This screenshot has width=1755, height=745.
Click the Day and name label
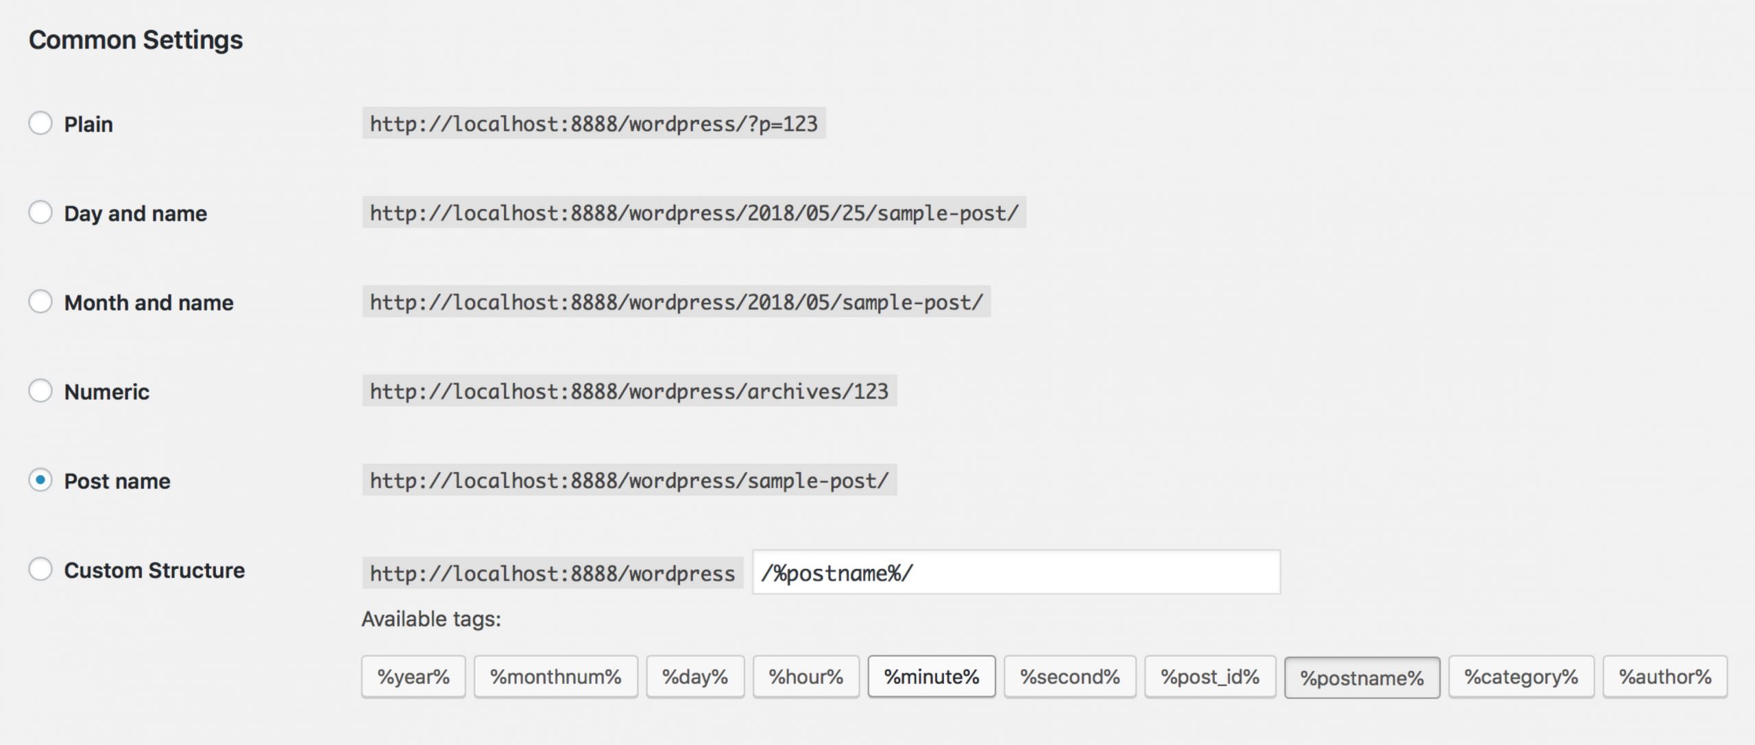tap(136, 213)
